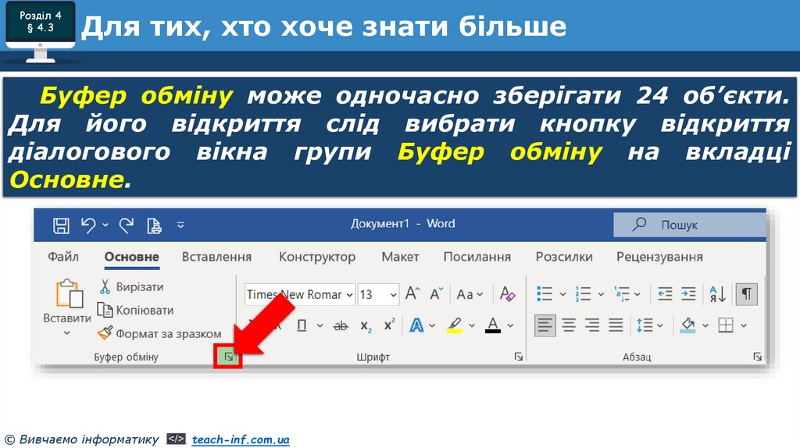Go to the Макет tab
This screenshot has width=800, height=448.
[400, 257]
